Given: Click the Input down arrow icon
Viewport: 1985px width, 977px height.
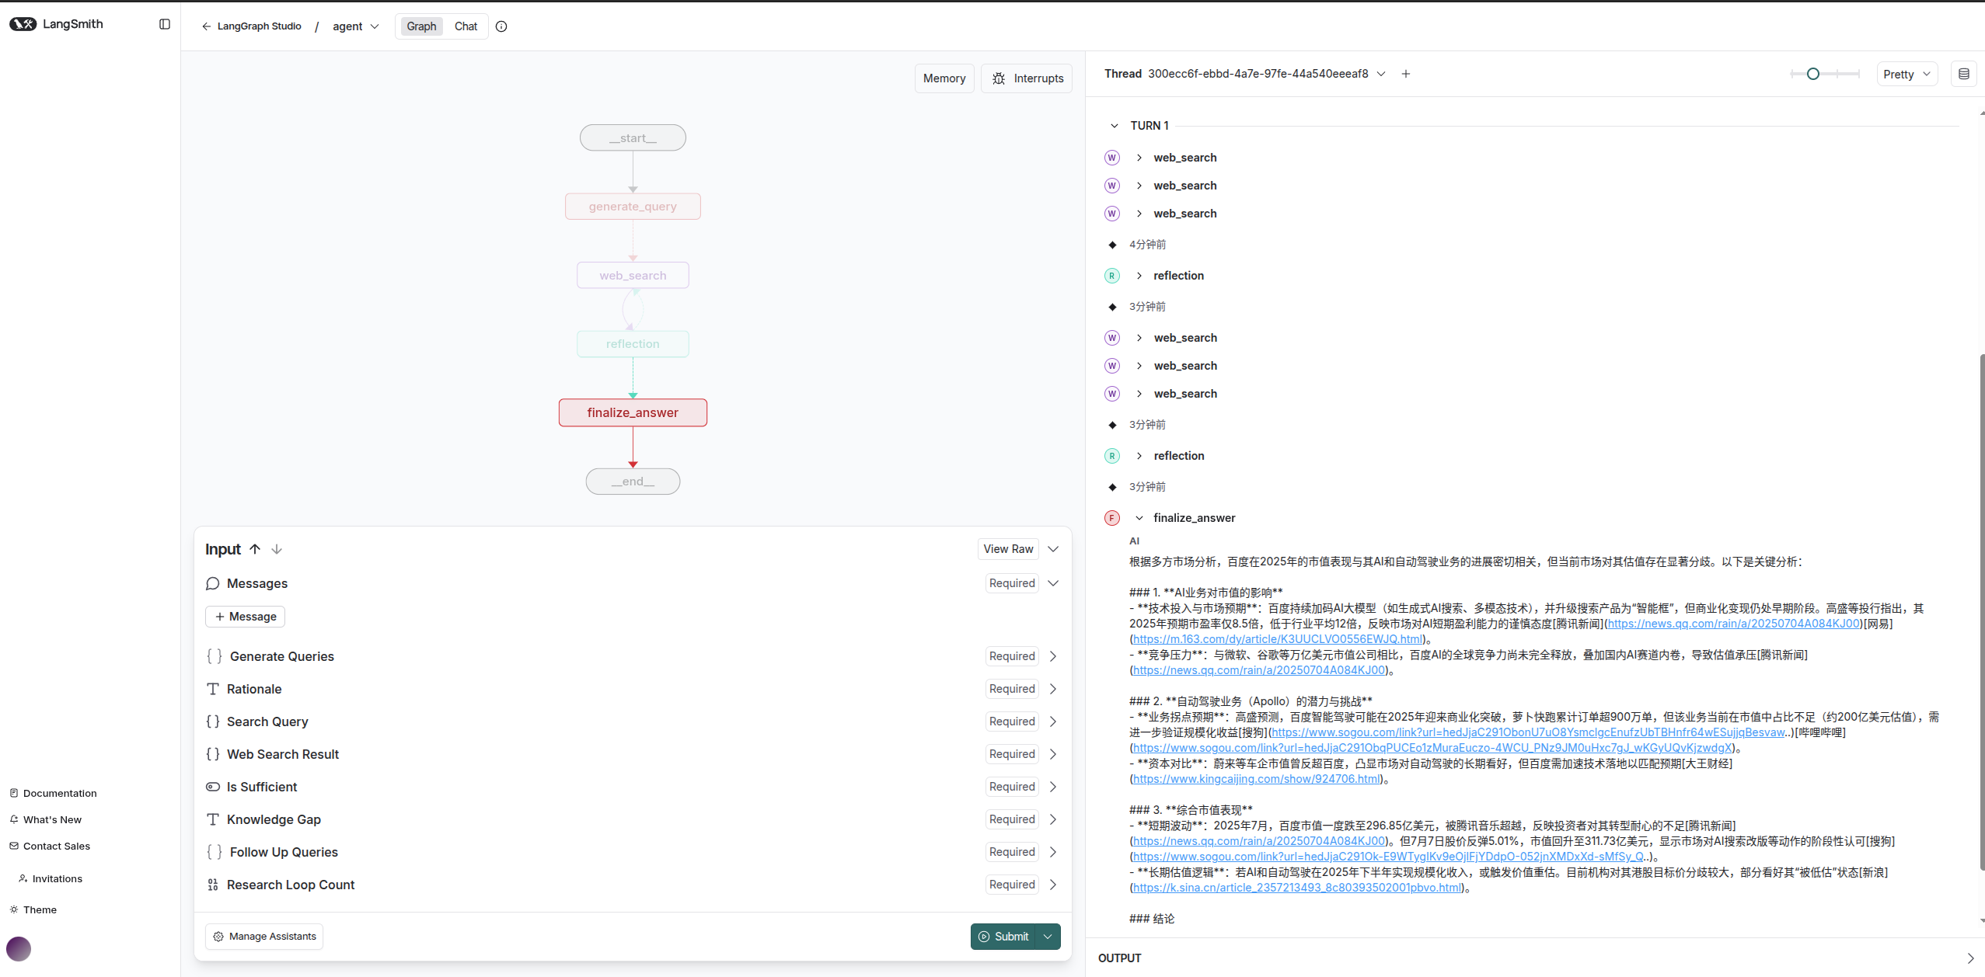Looking at the screenshot, I should pos(277,549).
